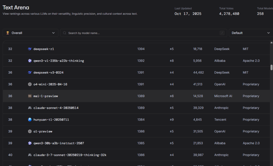Click the trophy icon in the Overall selector
Viewport: 273px width, 166px height.
click(8, 33)
